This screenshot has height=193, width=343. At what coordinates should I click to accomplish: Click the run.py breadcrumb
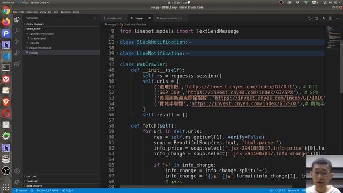(110, 24)
